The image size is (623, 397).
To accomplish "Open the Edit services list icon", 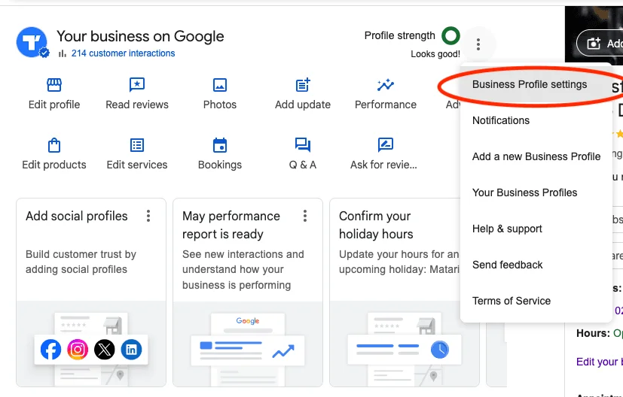I will (x=137, y=145).
